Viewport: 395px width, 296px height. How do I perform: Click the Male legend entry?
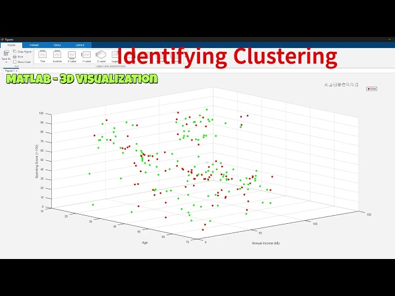372,89
